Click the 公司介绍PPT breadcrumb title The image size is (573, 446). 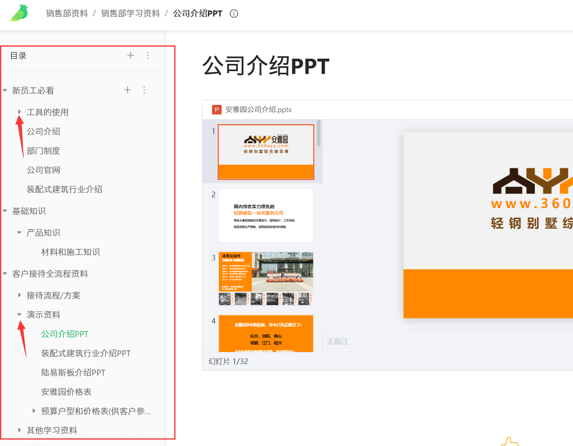tap(198, 13)
